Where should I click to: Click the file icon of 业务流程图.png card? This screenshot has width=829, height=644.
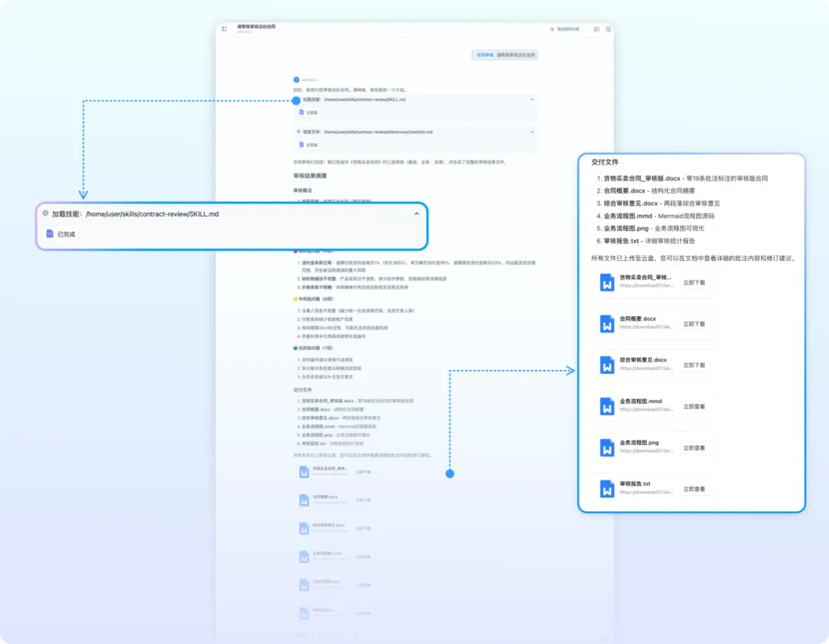coord(608,448)
